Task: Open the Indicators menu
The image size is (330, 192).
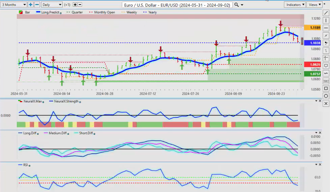Action: [x=294, y=5]
